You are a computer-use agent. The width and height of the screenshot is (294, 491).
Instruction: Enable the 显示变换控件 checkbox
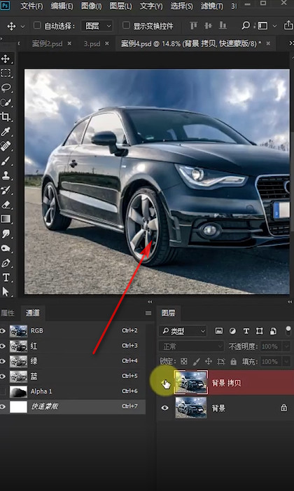(126, 25)
